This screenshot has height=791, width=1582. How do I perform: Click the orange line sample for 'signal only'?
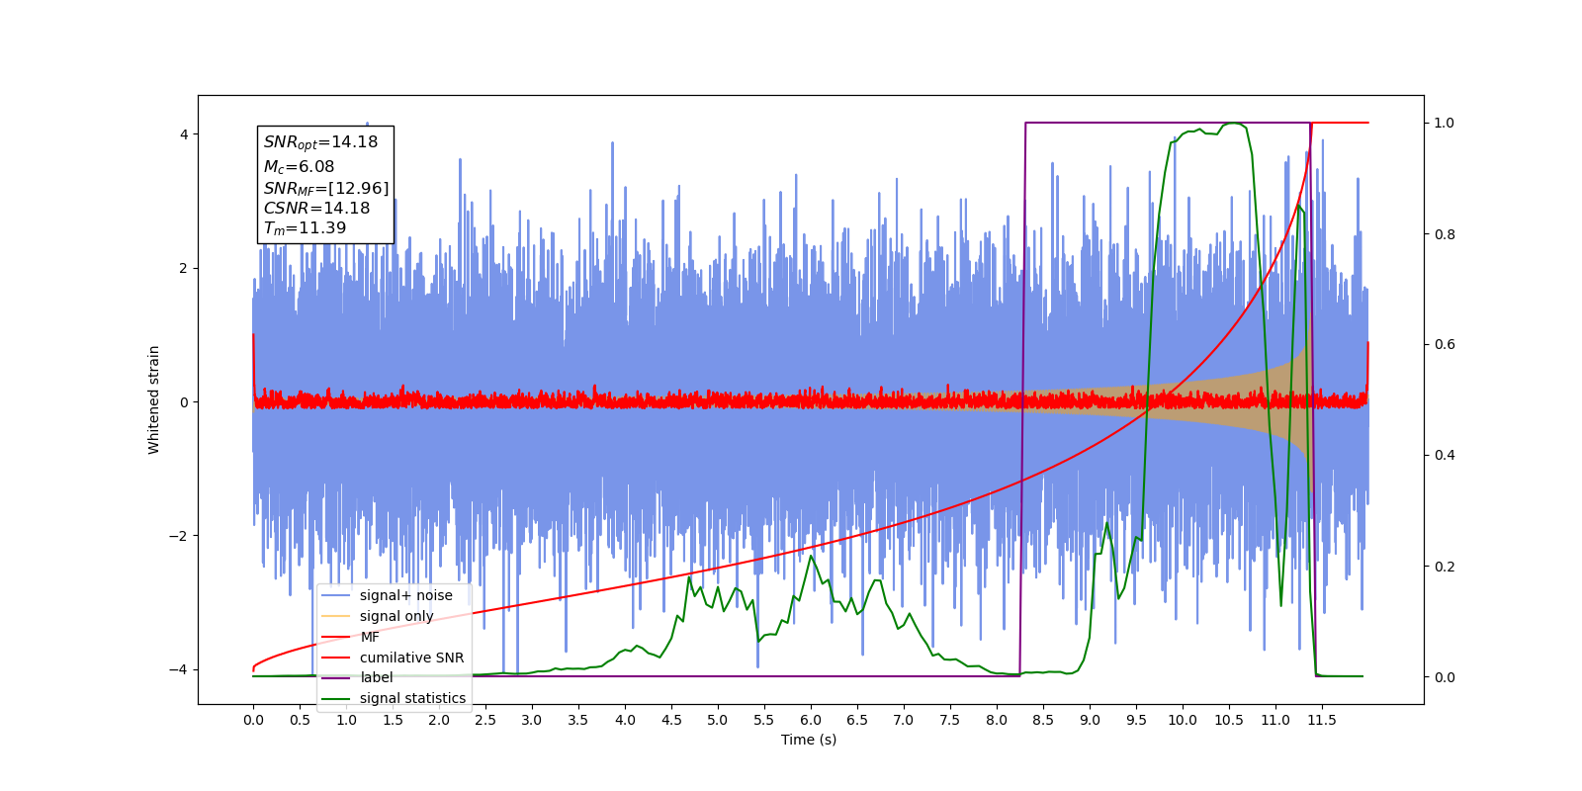click(x=336, y=616)
